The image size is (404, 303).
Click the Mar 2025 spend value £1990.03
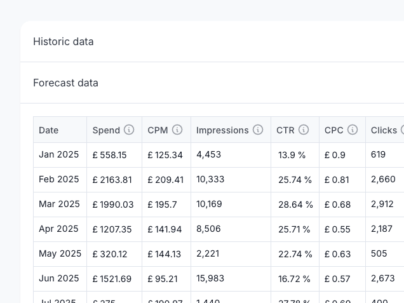pyautogui.click(x=113, y=205)
